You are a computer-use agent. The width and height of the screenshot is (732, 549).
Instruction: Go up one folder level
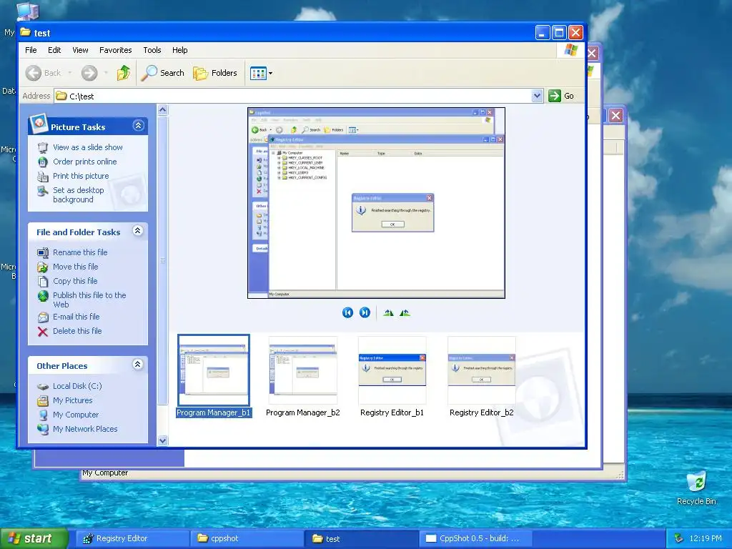pos(124,73)
